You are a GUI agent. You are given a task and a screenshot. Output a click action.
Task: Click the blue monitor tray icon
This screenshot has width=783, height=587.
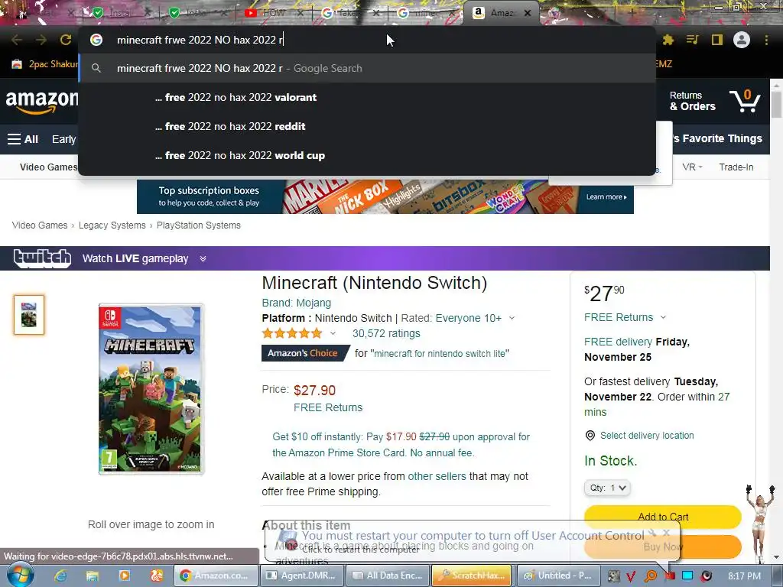pyautogui.click(x=687, y=576)
